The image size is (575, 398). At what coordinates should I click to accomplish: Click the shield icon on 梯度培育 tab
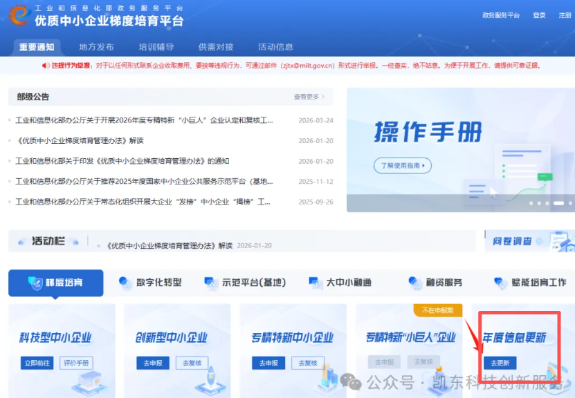35,283
